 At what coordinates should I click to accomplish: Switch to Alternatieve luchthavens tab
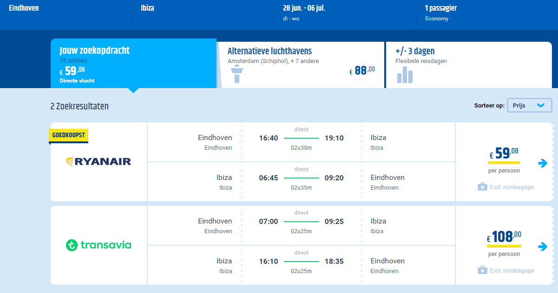coord(301,64)
